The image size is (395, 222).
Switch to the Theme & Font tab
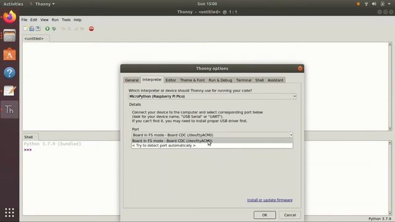click(192, 80)
